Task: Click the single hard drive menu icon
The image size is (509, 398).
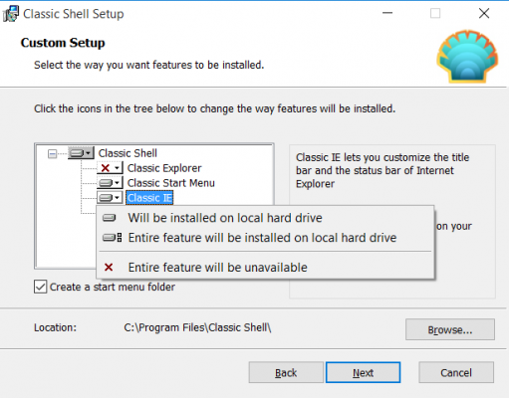Action: [x=109, y=218]
